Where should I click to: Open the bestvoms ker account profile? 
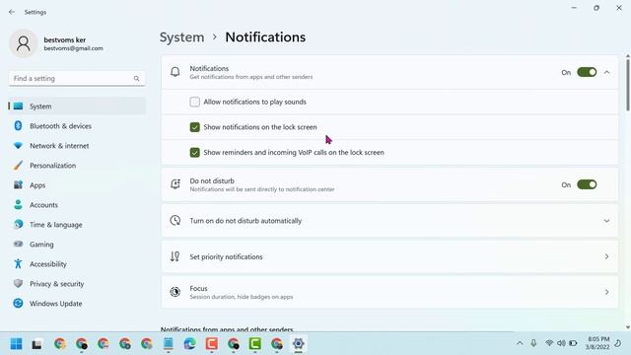tap(56, 43)
